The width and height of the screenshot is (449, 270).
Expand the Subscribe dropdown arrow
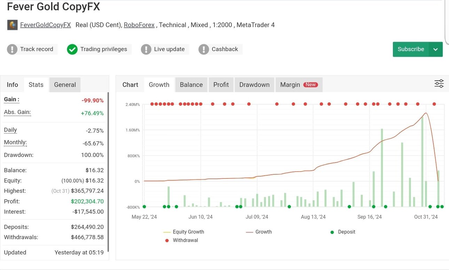click(436, 49)
